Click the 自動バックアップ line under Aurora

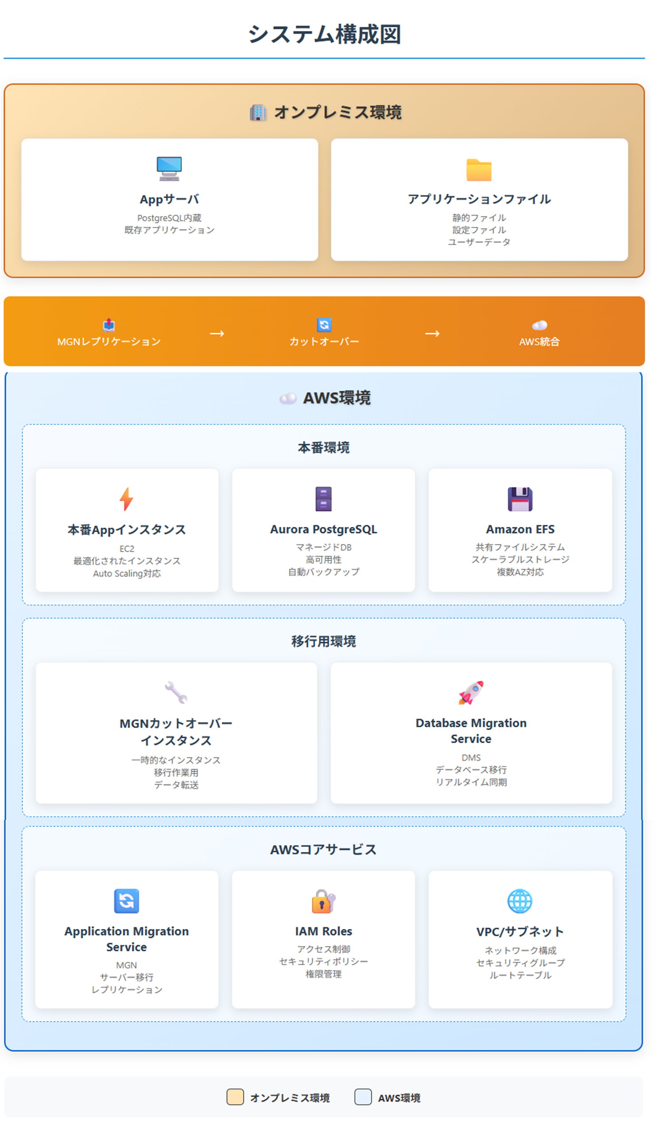pos(324,572)
